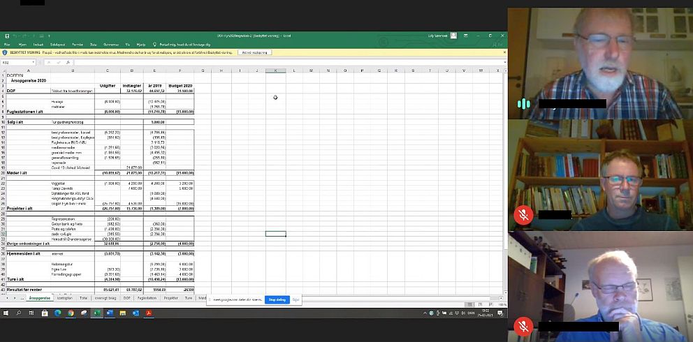Open Microsoft Store from taskbar
Image resolution: width=693 pixels, height=342 pixels.
(45, 313)
